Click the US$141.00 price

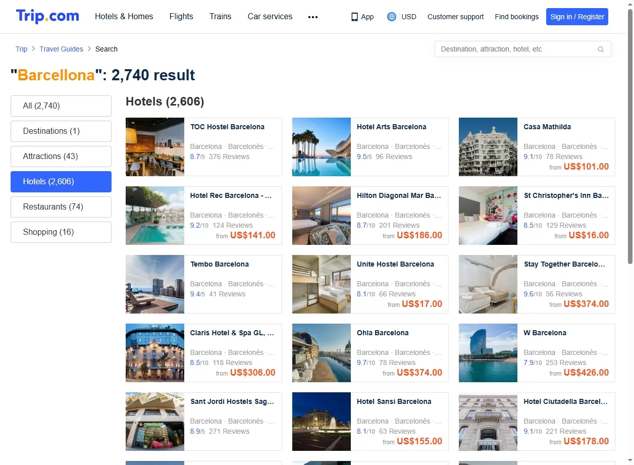click(253, 235)
